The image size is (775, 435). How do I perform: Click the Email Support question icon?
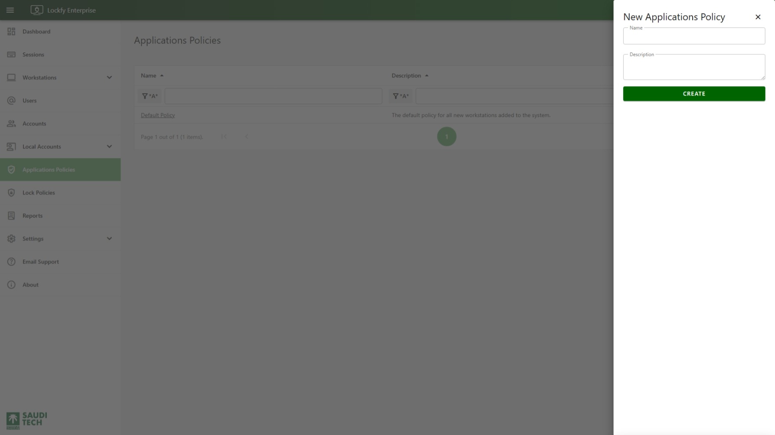tap(11, 262)
